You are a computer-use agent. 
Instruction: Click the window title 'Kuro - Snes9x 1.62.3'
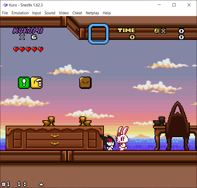click(x=26, y=5)
